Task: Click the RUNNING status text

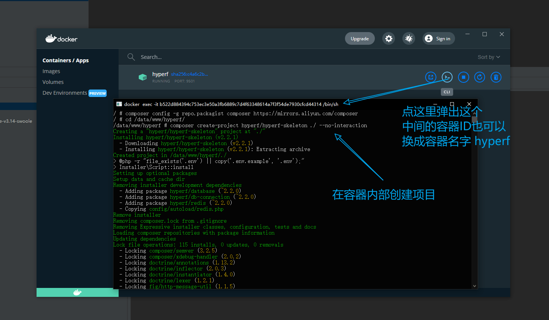Action: [161, 81]
